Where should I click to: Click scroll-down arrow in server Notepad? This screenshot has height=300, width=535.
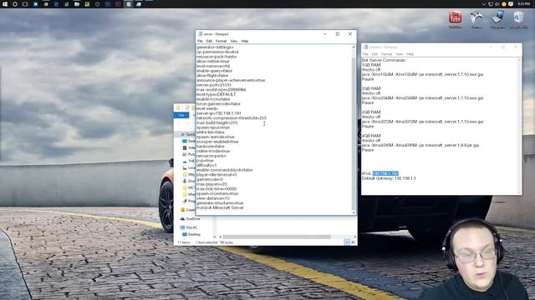pyautogui.click(x=354, y=212)
